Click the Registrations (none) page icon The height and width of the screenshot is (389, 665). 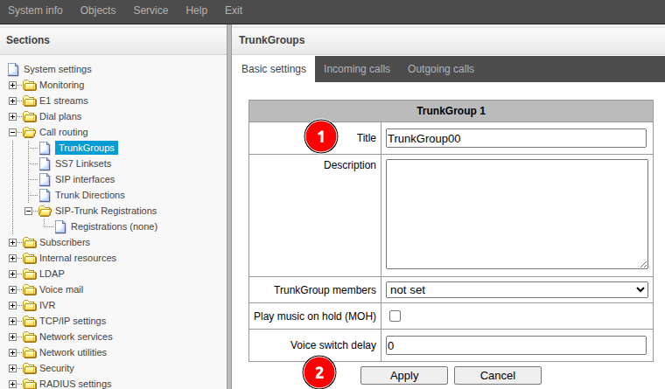(60, 226)
